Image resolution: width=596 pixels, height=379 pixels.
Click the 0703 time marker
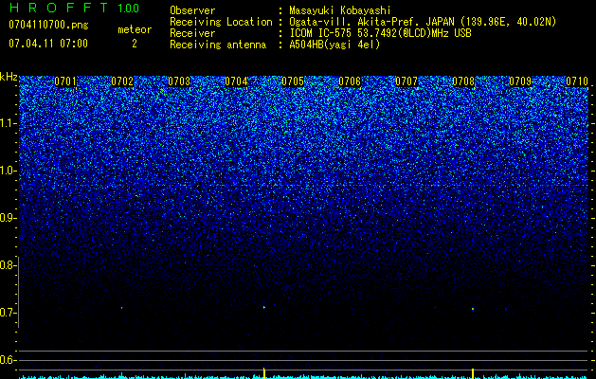179,81
